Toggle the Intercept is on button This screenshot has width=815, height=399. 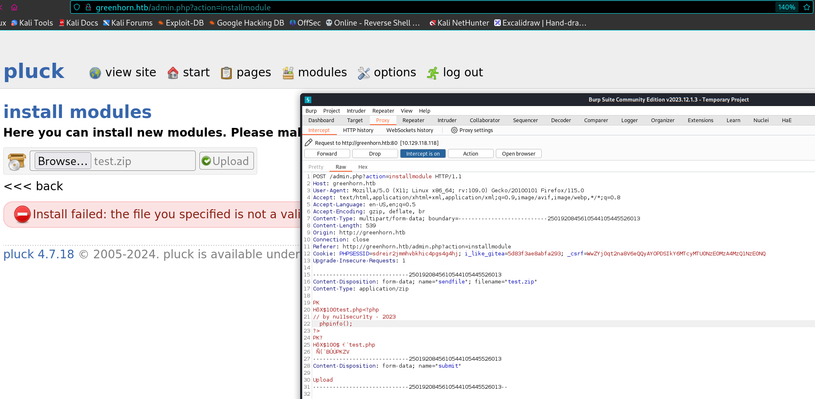pyautogui.click(x=423, y=153)
